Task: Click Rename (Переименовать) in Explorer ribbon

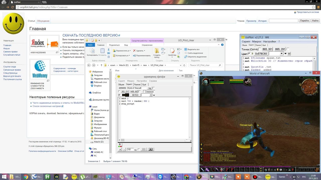Action: click(142, 55)
